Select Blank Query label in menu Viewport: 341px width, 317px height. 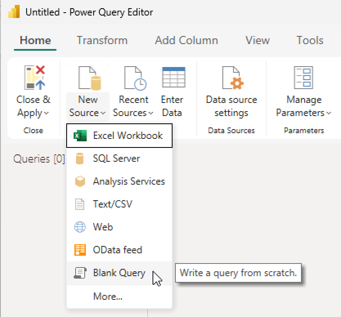(x=119, y=273)
